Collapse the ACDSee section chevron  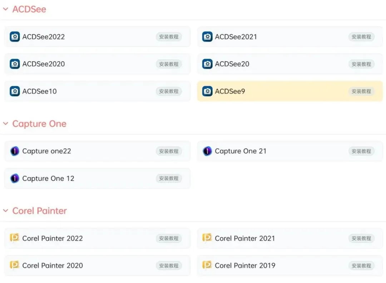pyautogui.click(x=6, y=9)
